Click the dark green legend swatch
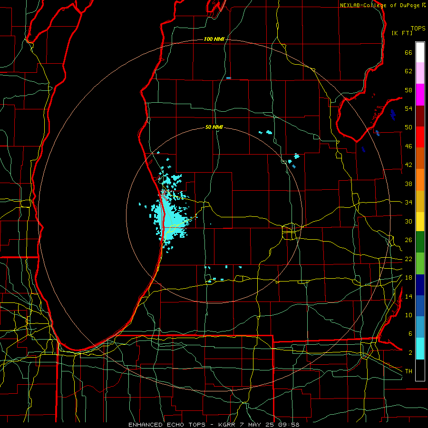Image resolution: width=428 pixels, height=428 pixels. (x=420, y=242)
